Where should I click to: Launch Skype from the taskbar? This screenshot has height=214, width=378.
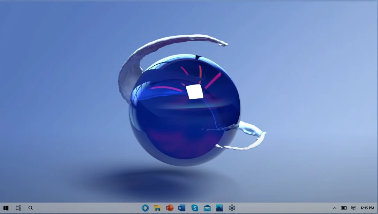[x=195, y=208]
